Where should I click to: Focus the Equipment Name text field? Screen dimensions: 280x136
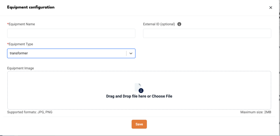pyautogui.click(x=71, y=33)
